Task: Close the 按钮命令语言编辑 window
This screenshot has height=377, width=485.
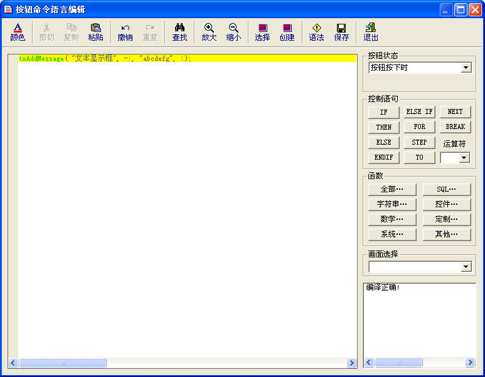Action: pyautogui.click(x=475, y=10)
